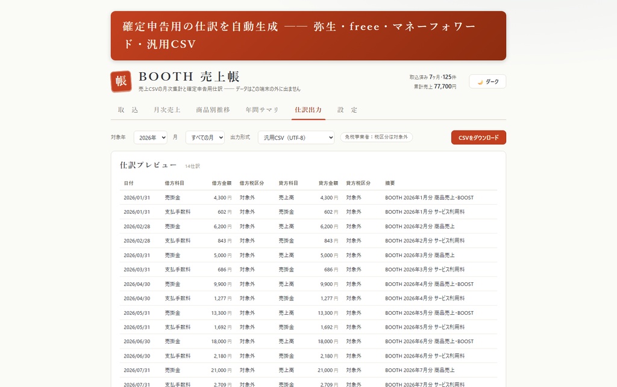Image resolution: width=617 pixels, height=387 pixels.
Task: Click the 借方科目 column header
Action: [x=174, y=183]
